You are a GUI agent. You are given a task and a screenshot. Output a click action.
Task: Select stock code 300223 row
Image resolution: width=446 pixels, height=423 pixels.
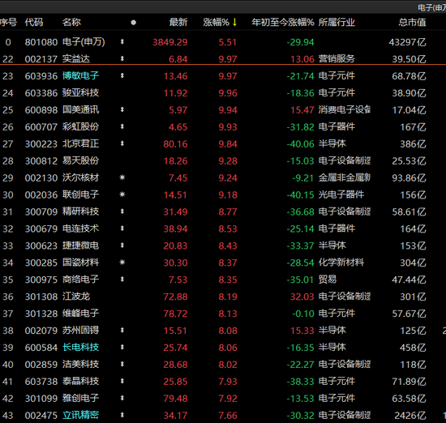click(223, 144)
